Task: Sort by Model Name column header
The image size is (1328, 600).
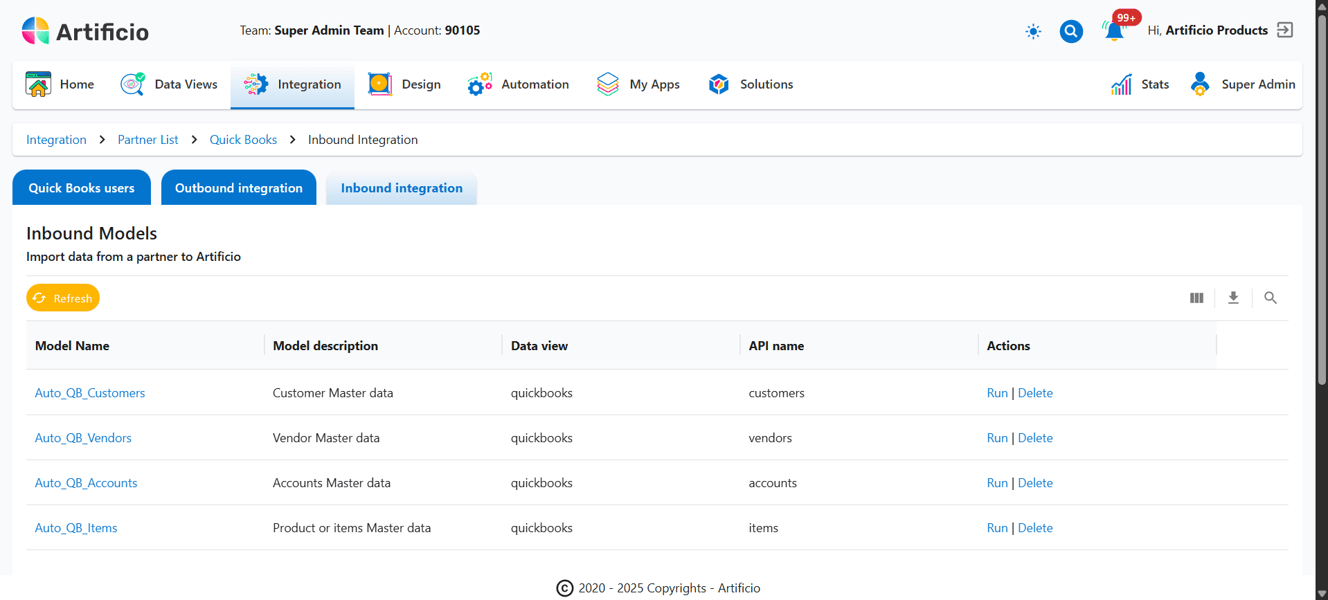Action: [x=72, y=346]
